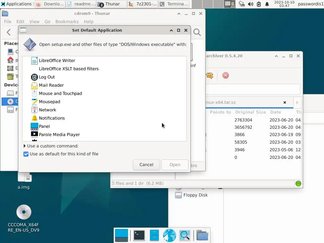Go back in Thunar toolbar
324x243 pixels.
click(9, 32)
